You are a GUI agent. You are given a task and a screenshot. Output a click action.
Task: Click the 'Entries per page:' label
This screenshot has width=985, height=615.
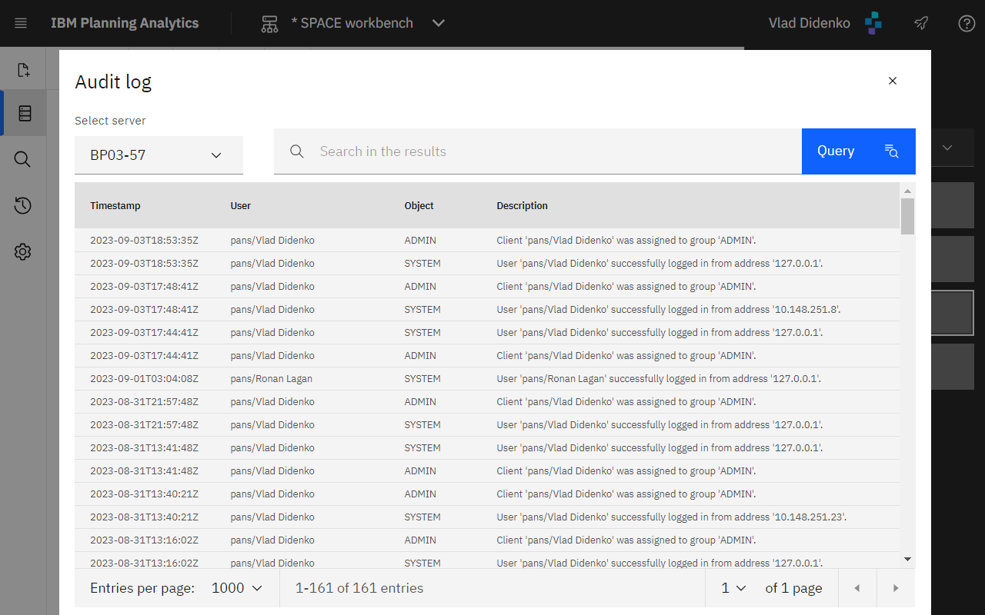pos(142,588)
